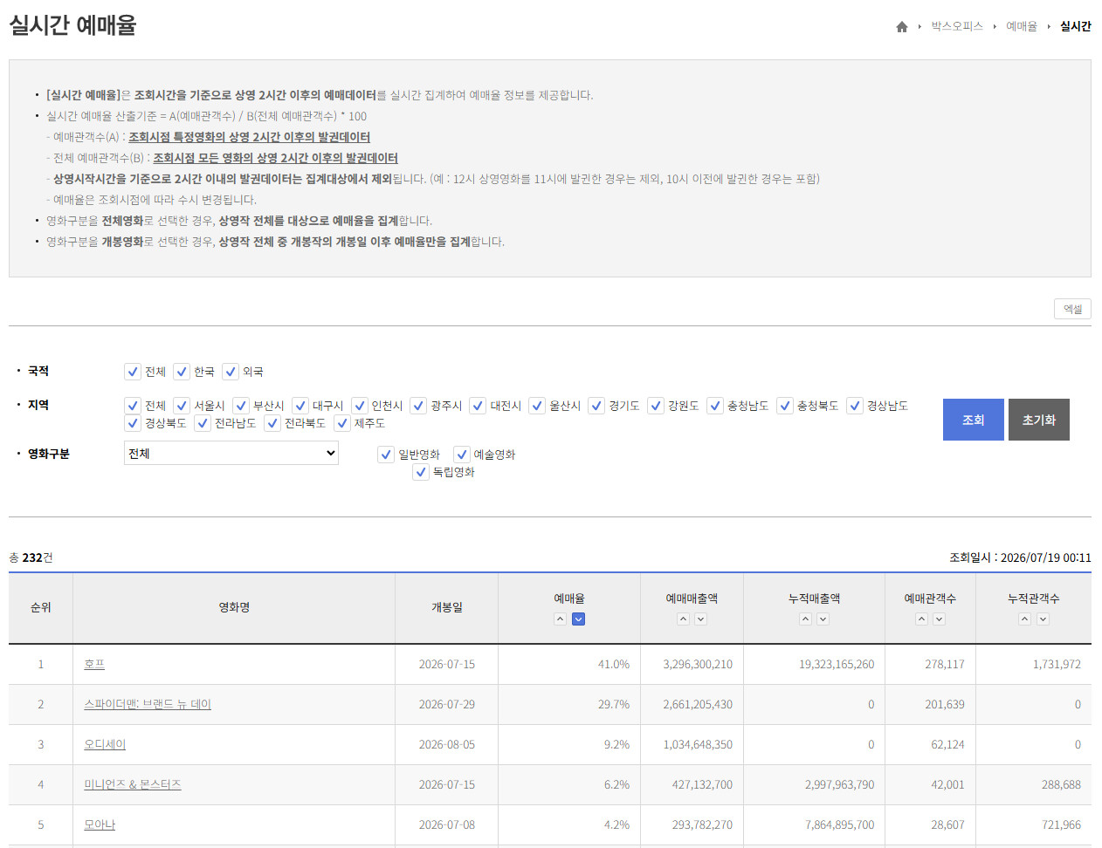Toggle 충청북도 region checkbox
This screenshot has height=848, width=1102.
pyautogui.click(x=785, y=406)
